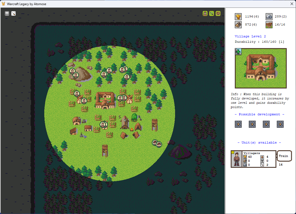
Task: Select the villager standing at the left windmill
Action: tap(84, 101)
